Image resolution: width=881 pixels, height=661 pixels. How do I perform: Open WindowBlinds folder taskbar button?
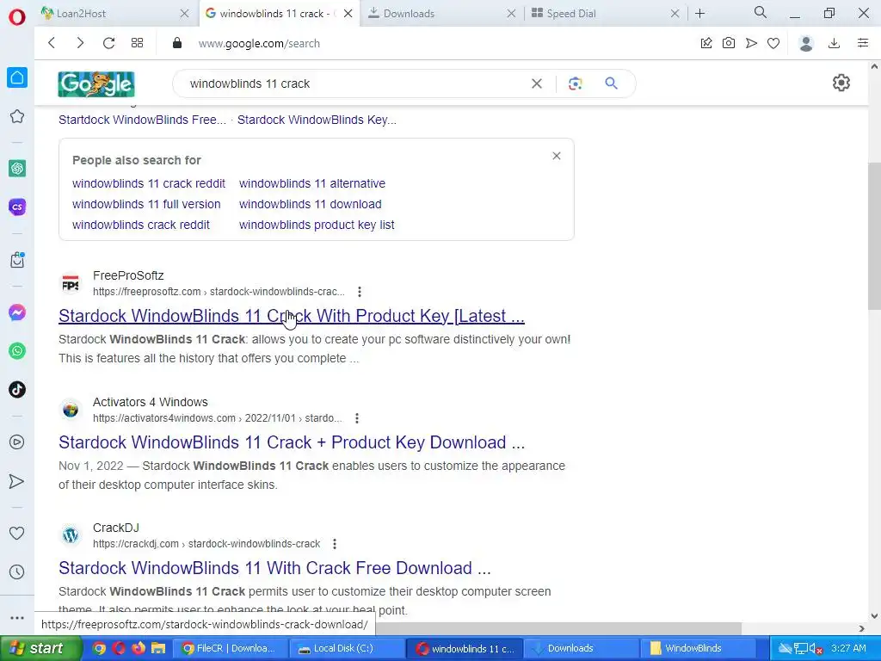click(699, 648)
